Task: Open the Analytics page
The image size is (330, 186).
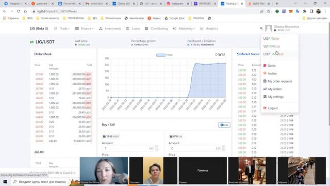Action: (209, 28)
